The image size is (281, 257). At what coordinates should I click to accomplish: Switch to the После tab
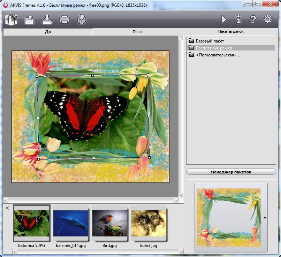point(138,32)
